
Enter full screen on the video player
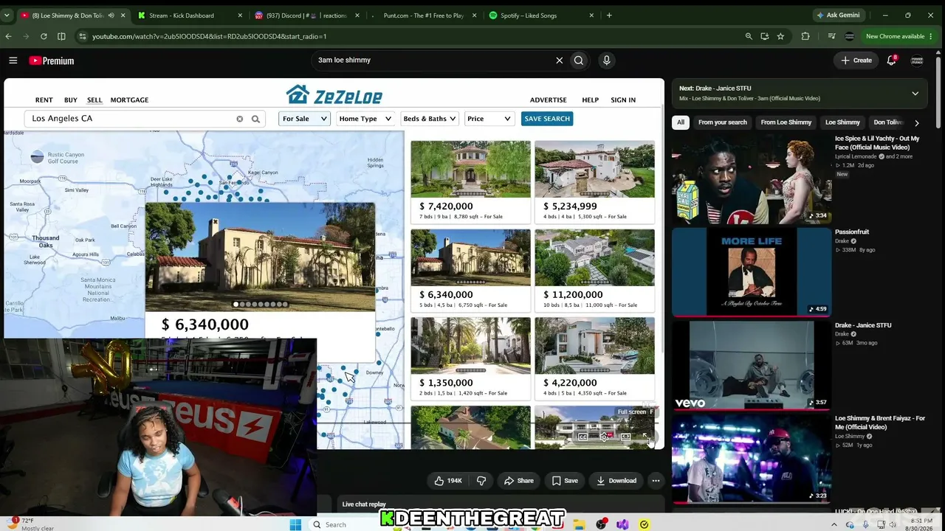646,437
